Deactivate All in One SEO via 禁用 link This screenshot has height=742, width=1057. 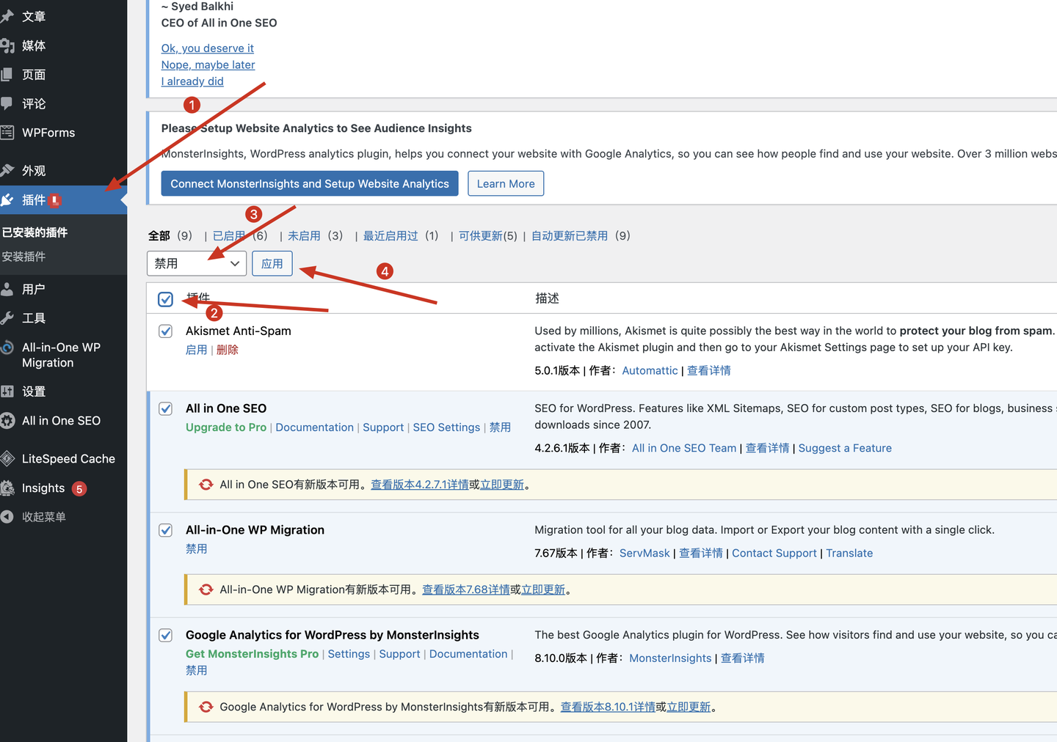[x=501, y=427]
